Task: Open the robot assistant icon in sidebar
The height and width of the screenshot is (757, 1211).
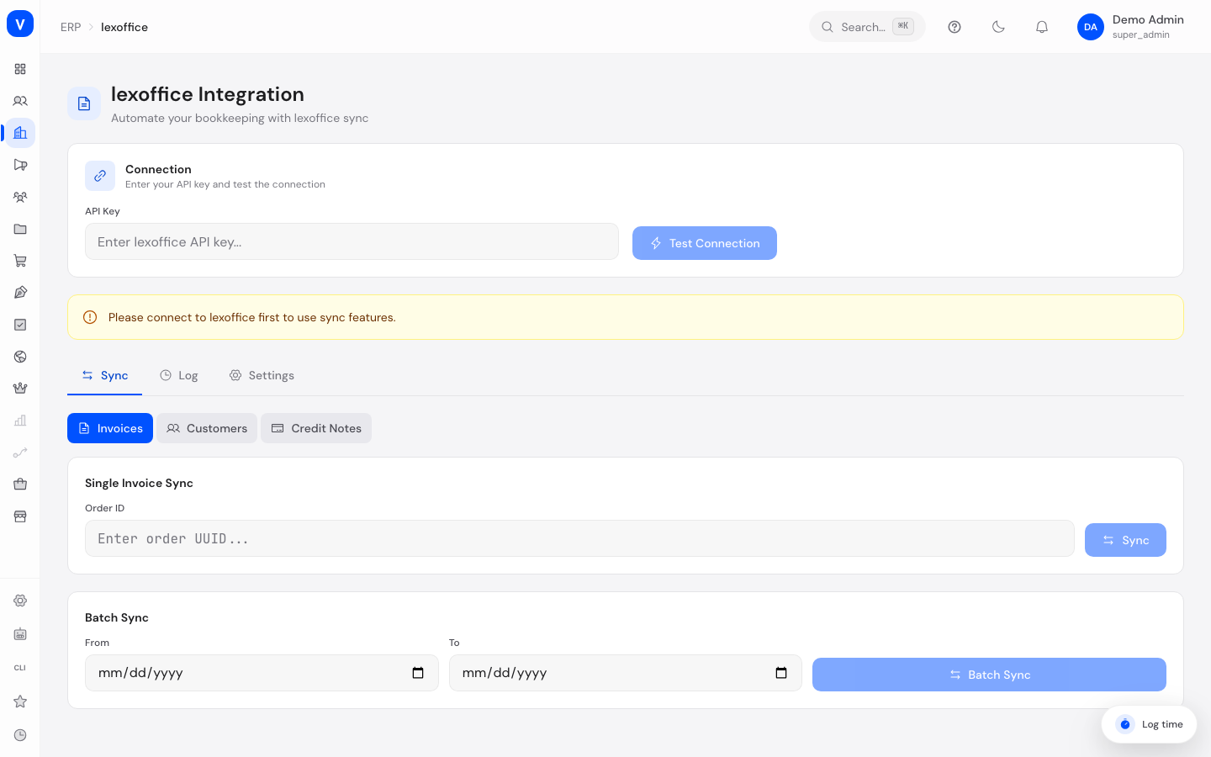Action: (x=20, y=634)
